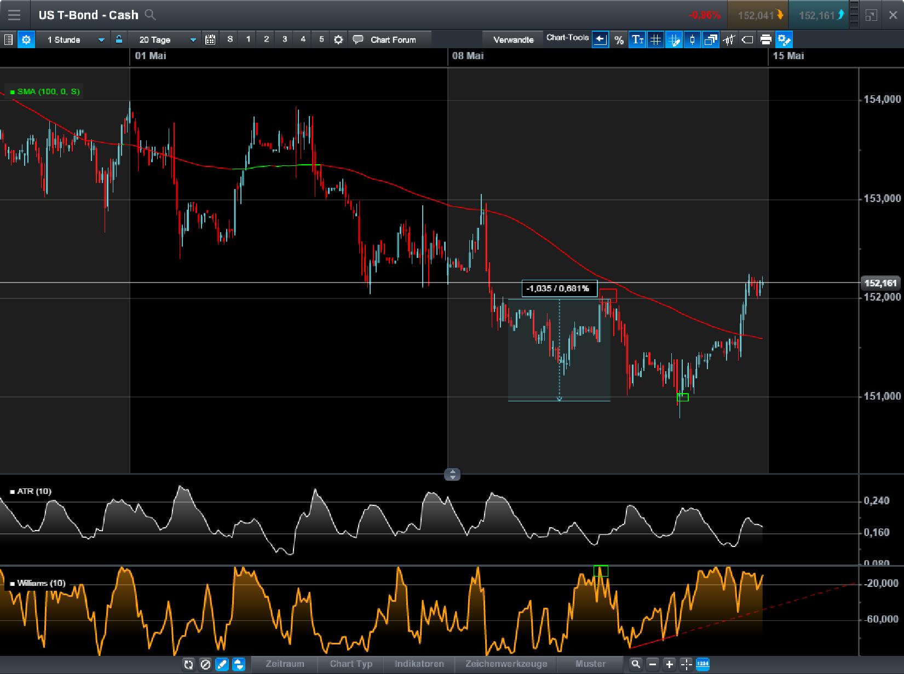Viewport: 904px width, 674px height.
Task: Click the Verwandte button
Action: click(513, 39)
